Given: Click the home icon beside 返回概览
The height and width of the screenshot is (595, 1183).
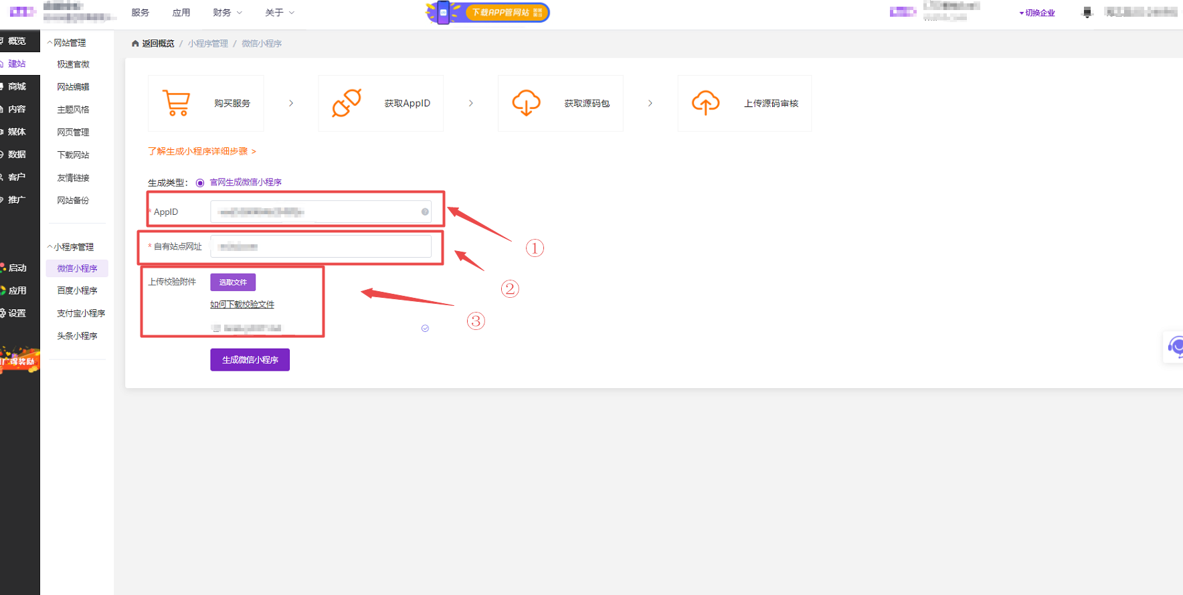Looking at the screenshot, I should tap(135, 44).
